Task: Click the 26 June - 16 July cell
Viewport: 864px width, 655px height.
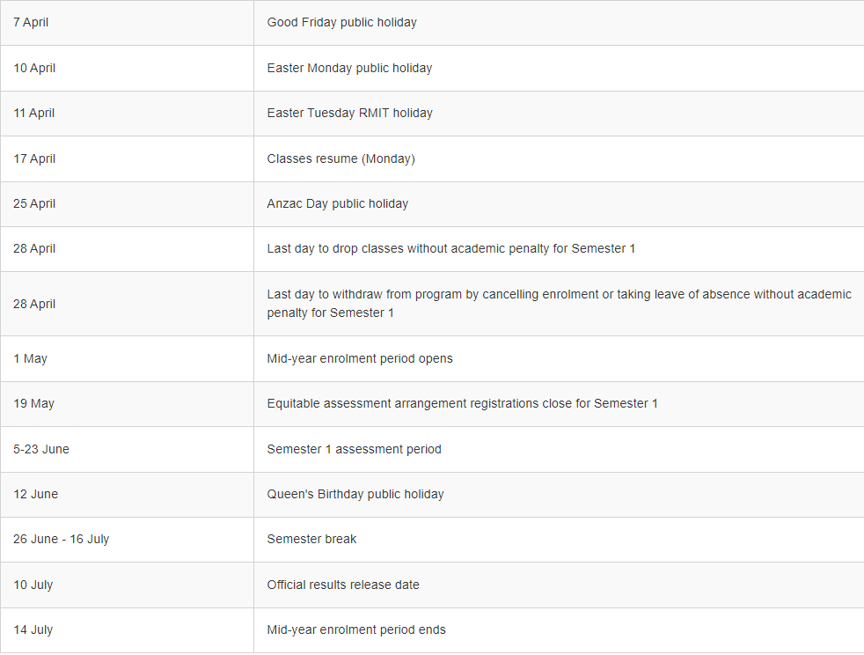Action: 127,540
